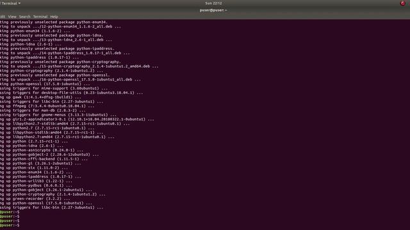This screenshot has height=230, width=410.
Task: Click the red recorder indicator icon in top bar
Action: pyautogui.click(x=403, y=3)
